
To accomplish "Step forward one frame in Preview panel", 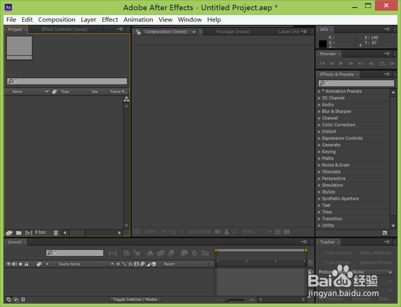I will tap(351, 63).
